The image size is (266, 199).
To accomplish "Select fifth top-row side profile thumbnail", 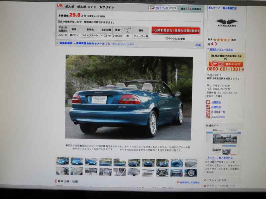I will click(120, 162).
